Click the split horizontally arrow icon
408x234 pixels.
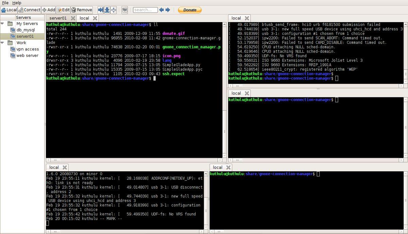click(101, 10)
